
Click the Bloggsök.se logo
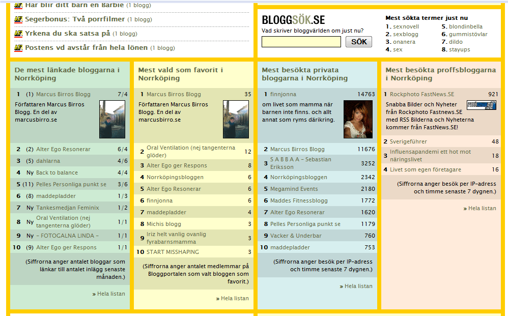tap(293, 20)
